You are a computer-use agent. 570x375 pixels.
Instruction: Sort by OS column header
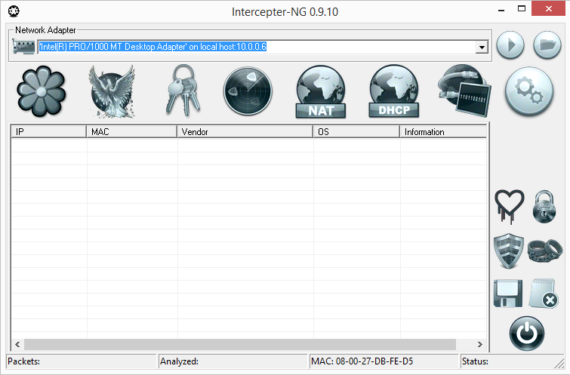point(356,131)
